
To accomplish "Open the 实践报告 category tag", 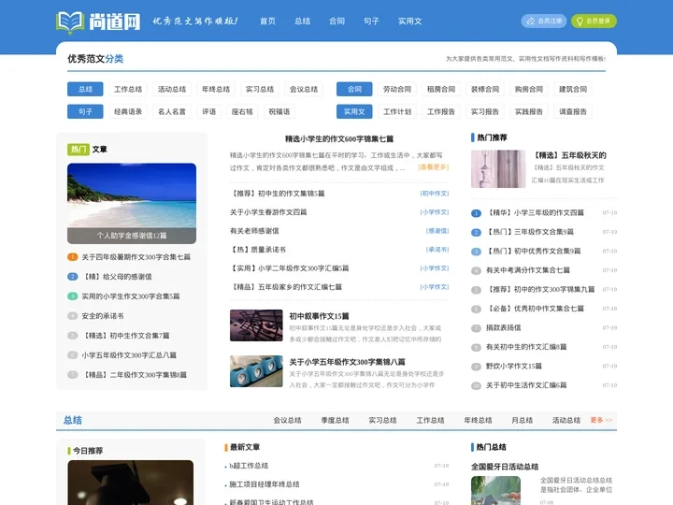I will [529, 111].
